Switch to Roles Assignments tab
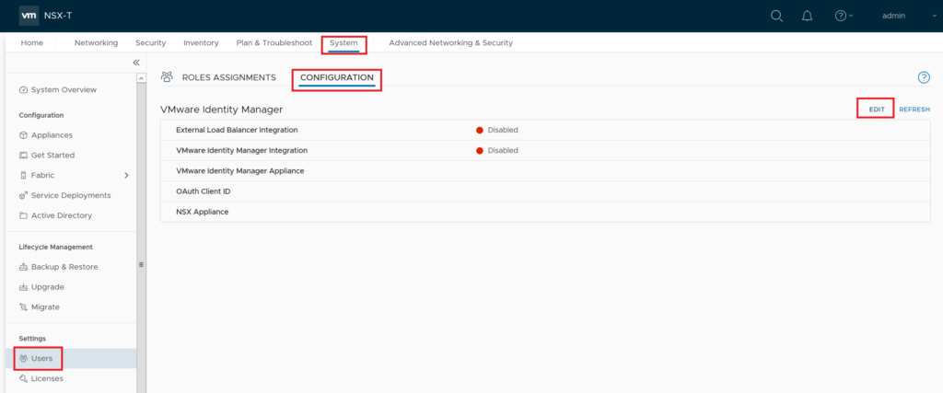 click(x=228, y=77)
